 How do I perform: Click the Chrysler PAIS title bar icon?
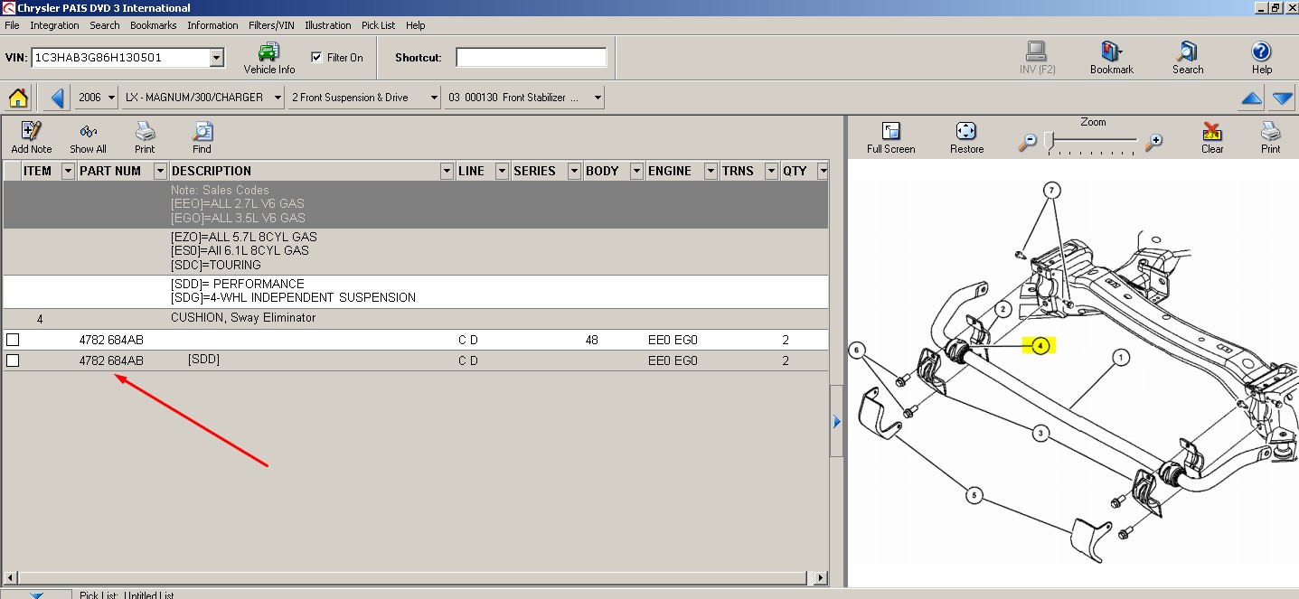point(7,7)
